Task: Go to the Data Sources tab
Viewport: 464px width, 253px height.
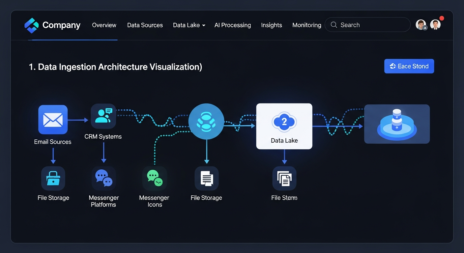Action: pos(145,25)
